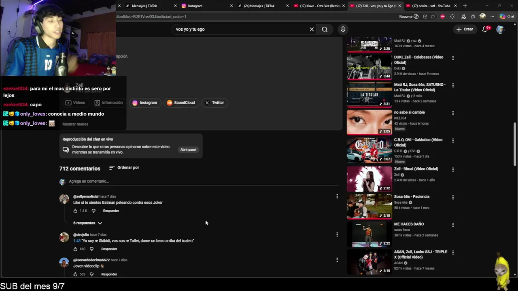Screen dimensions: 518x291
Task: Open more options for Calabasas video
Action: click(x=453, y=58)
